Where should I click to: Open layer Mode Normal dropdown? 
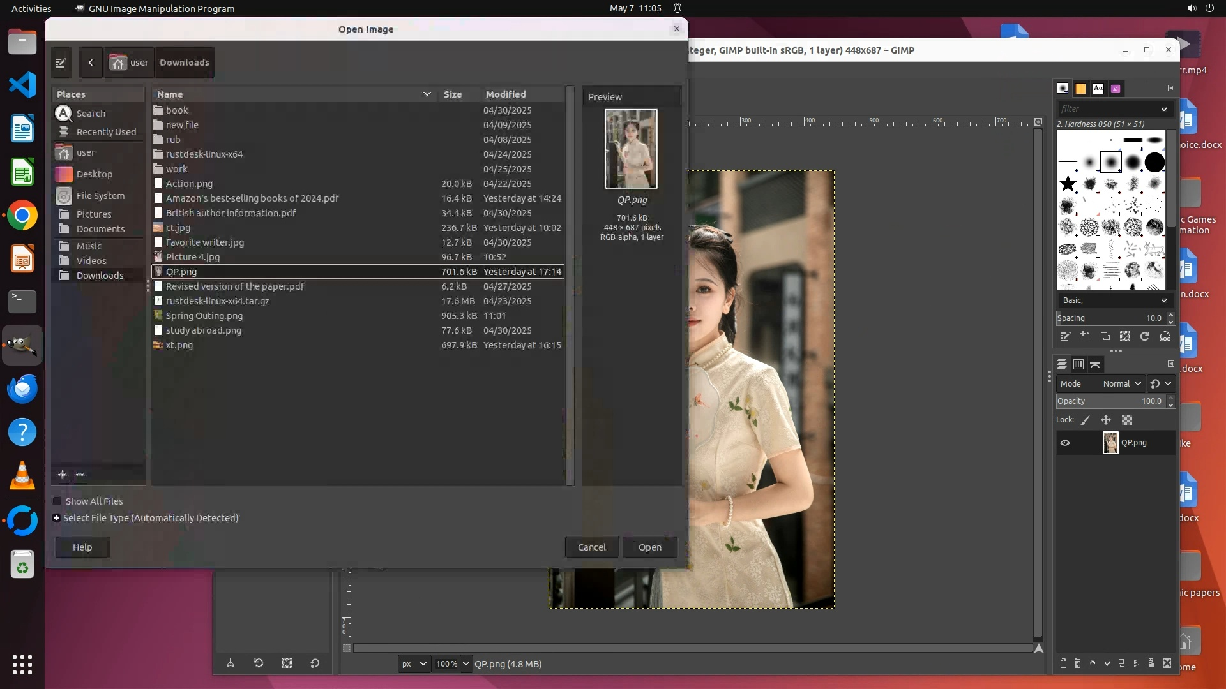coord(1122,383)
